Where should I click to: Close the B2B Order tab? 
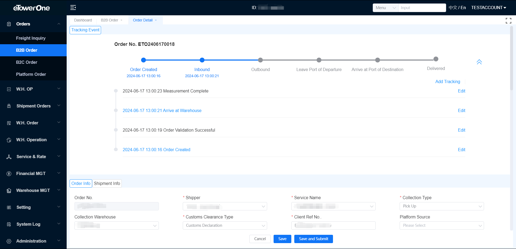[121, 20]
